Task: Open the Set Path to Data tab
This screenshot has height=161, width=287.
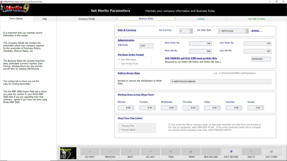Action: point(257,19)
